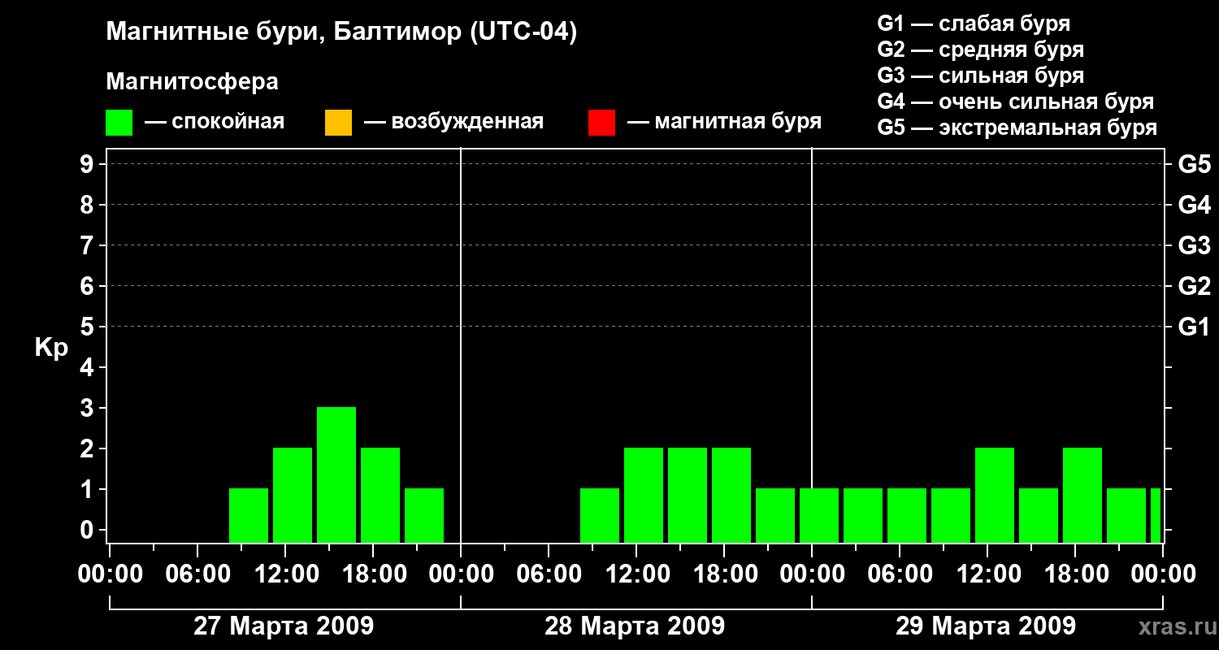Click the 'G4' tick label on the right axis
The height and width of the screenshot is (650, 1219).
point(1195,205)
